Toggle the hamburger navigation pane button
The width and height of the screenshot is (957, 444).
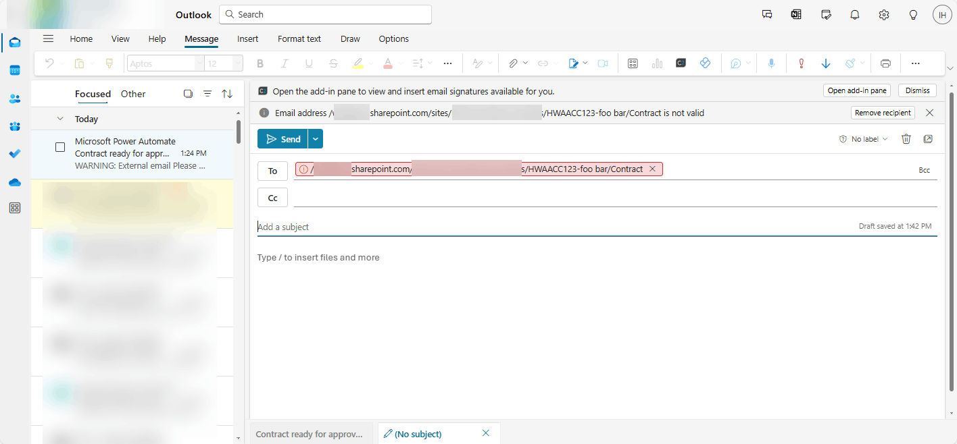pos(48,38)
